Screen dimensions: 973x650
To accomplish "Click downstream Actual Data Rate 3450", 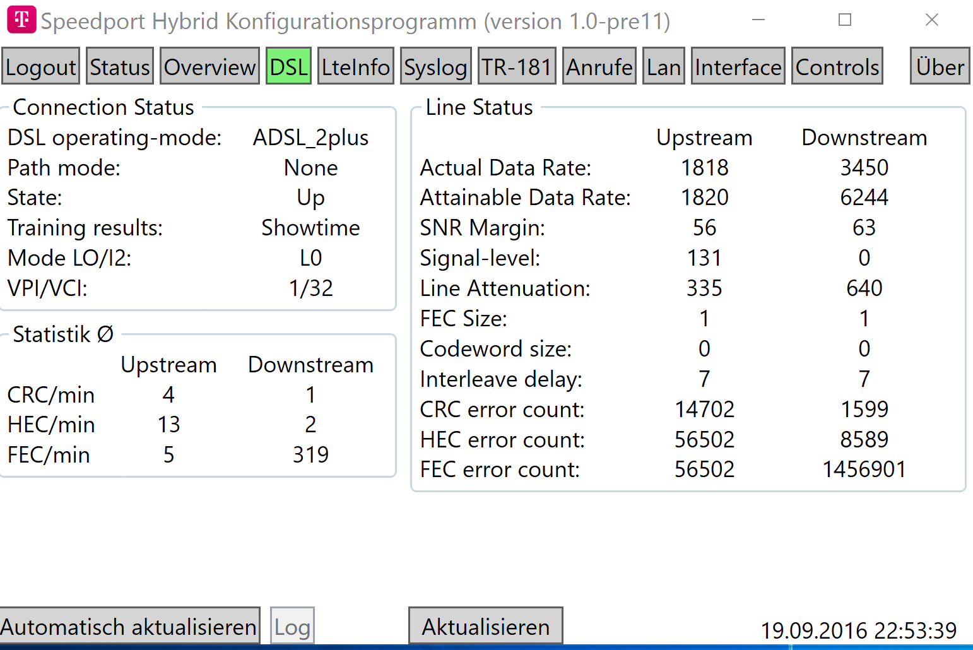I will [864, 168].
